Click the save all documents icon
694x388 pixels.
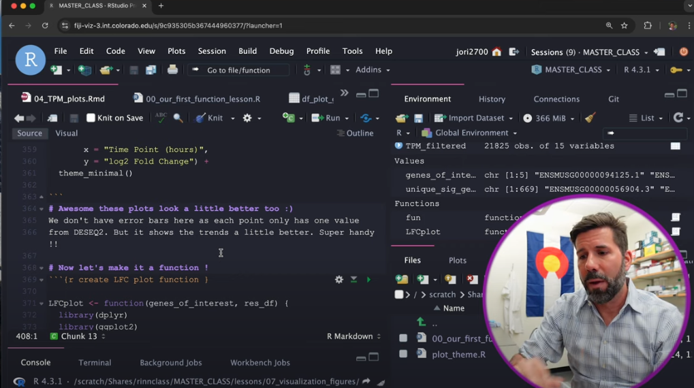(x=151, y=70)
